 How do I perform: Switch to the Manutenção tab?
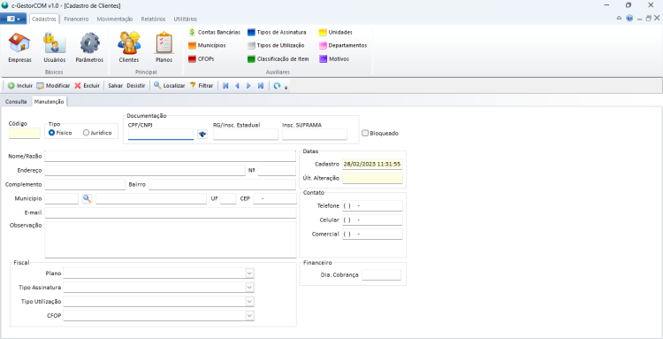49,102
